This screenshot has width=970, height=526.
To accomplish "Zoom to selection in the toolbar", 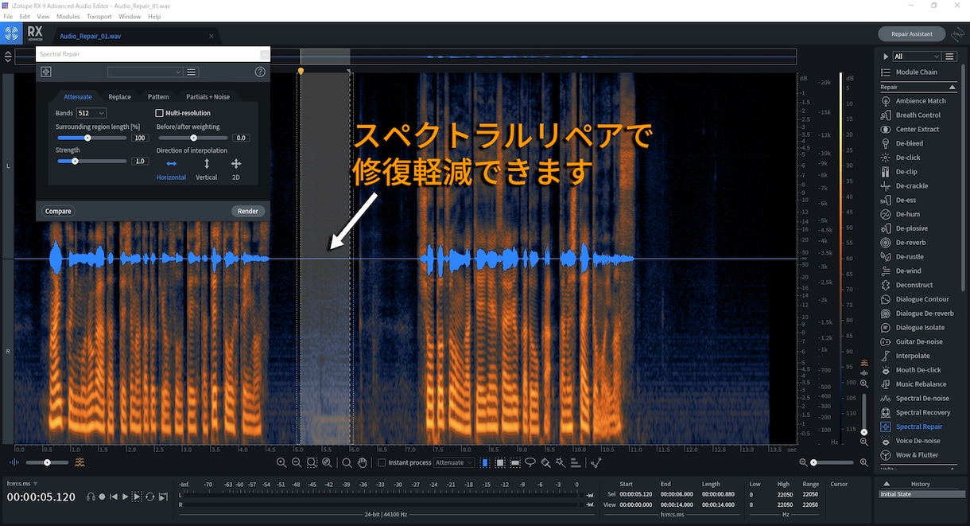I will tap(312, 462).
